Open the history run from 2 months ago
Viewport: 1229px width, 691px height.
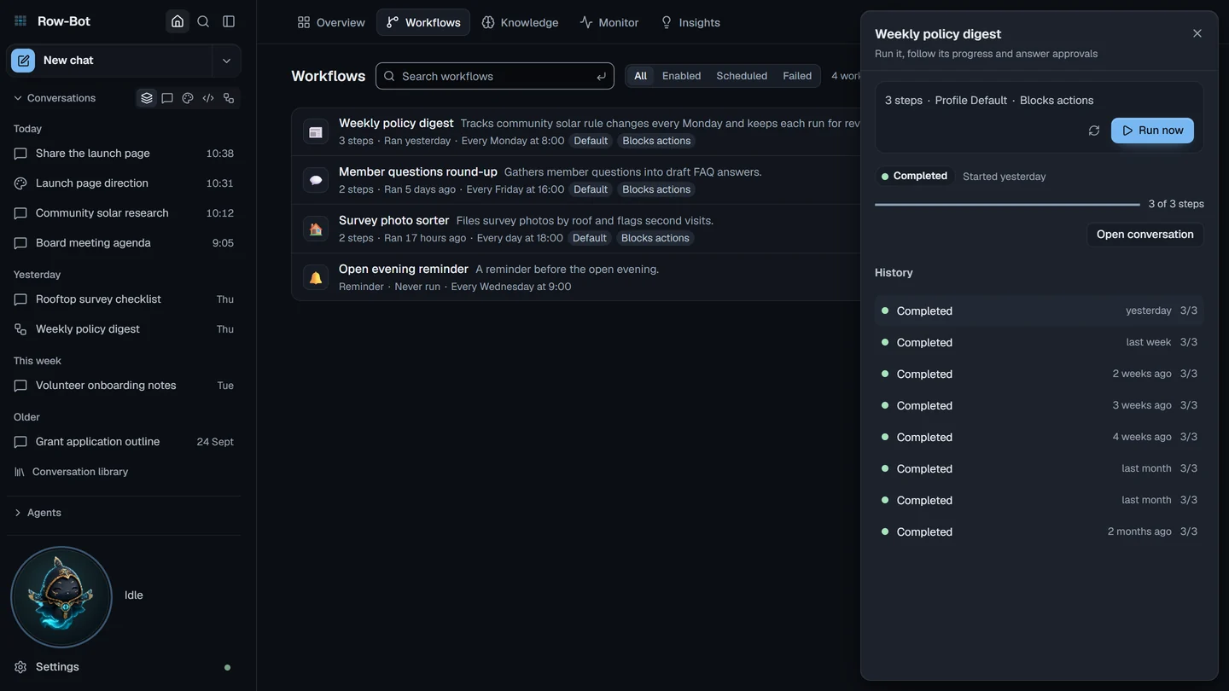pyautogui.click(x=1040, y=531)
